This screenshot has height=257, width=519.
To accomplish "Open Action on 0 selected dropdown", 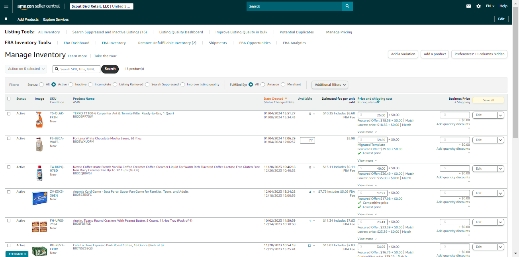I will coord(26,69).
